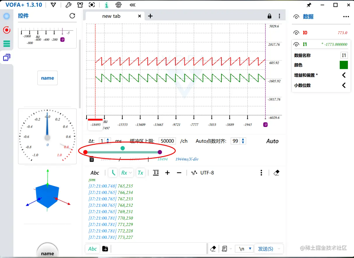This screenshot has height=258, width=354.
Task: Toggle the tab lock icon
Action: (270, 16)
